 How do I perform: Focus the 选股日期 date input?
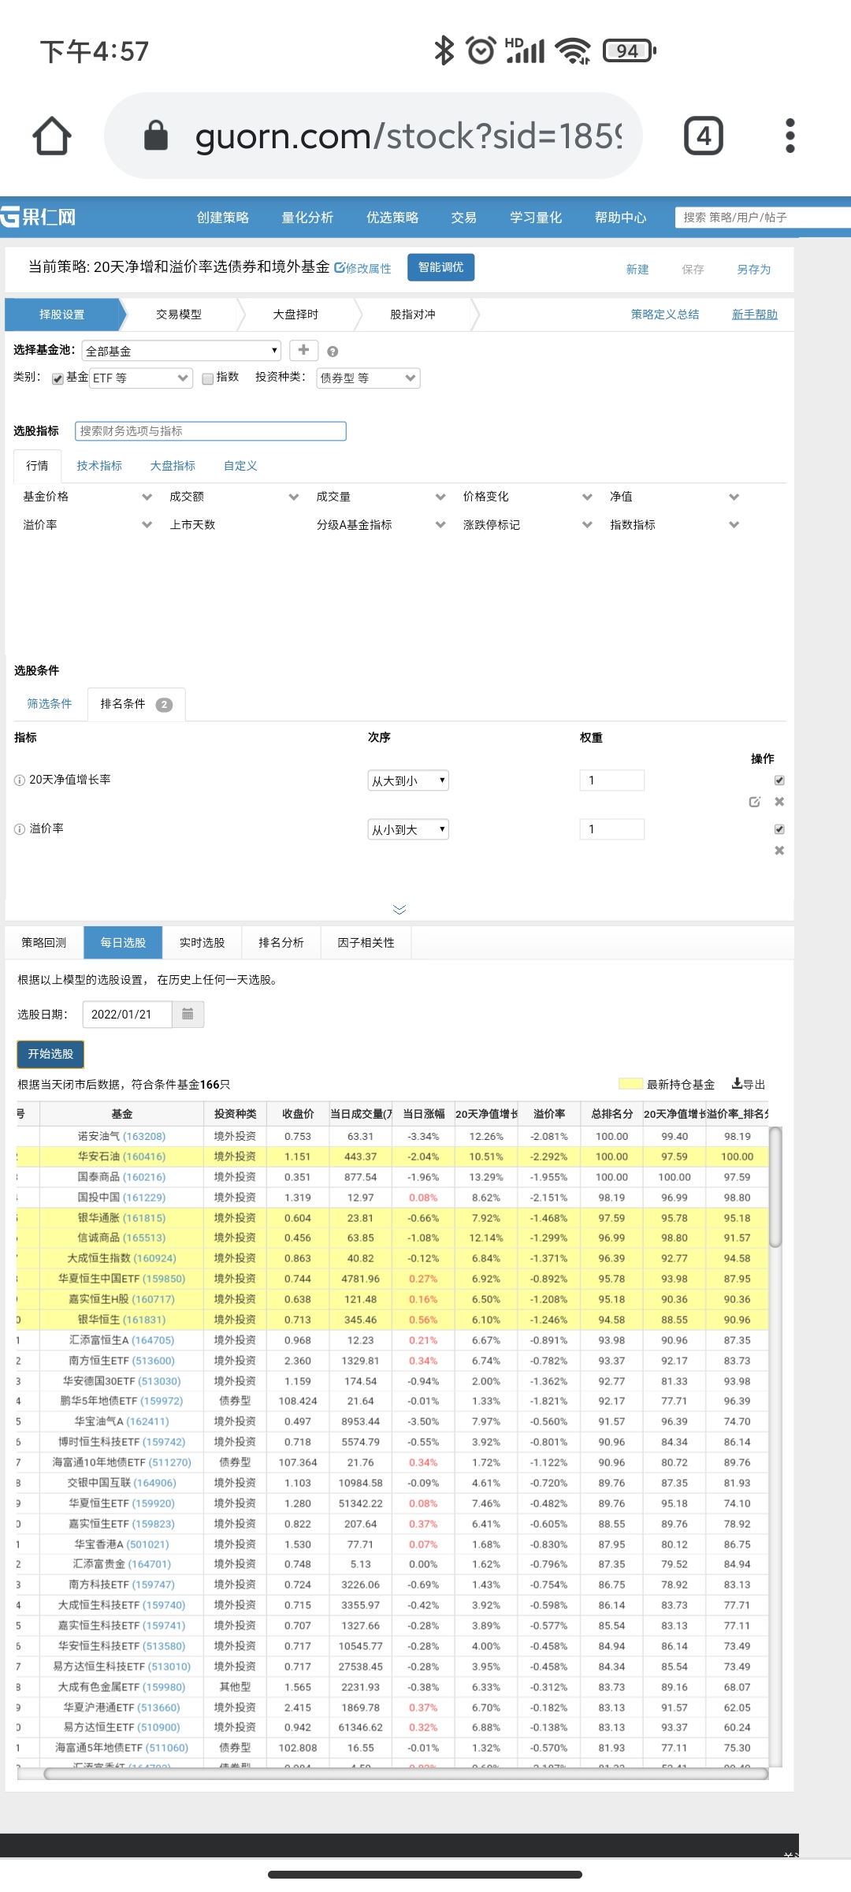(127, 1014)
